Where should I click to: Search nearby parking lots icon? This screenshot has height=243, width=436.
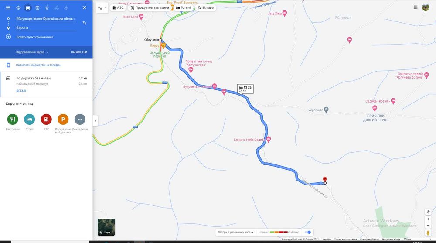(63, 119)
